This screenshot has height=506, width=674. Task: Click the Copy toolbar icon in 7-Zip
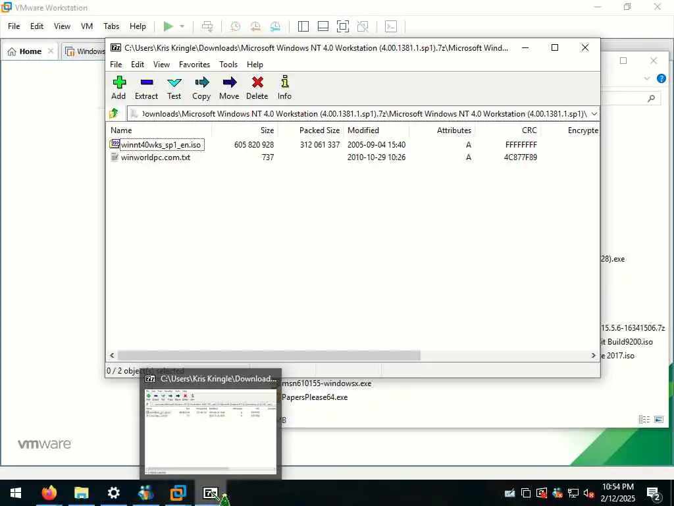201,82
